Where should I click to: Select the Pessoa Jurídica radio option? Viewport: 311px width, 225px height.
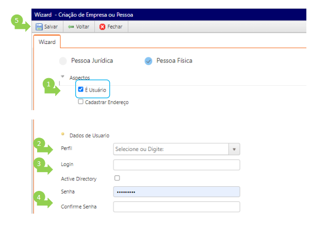63,61
